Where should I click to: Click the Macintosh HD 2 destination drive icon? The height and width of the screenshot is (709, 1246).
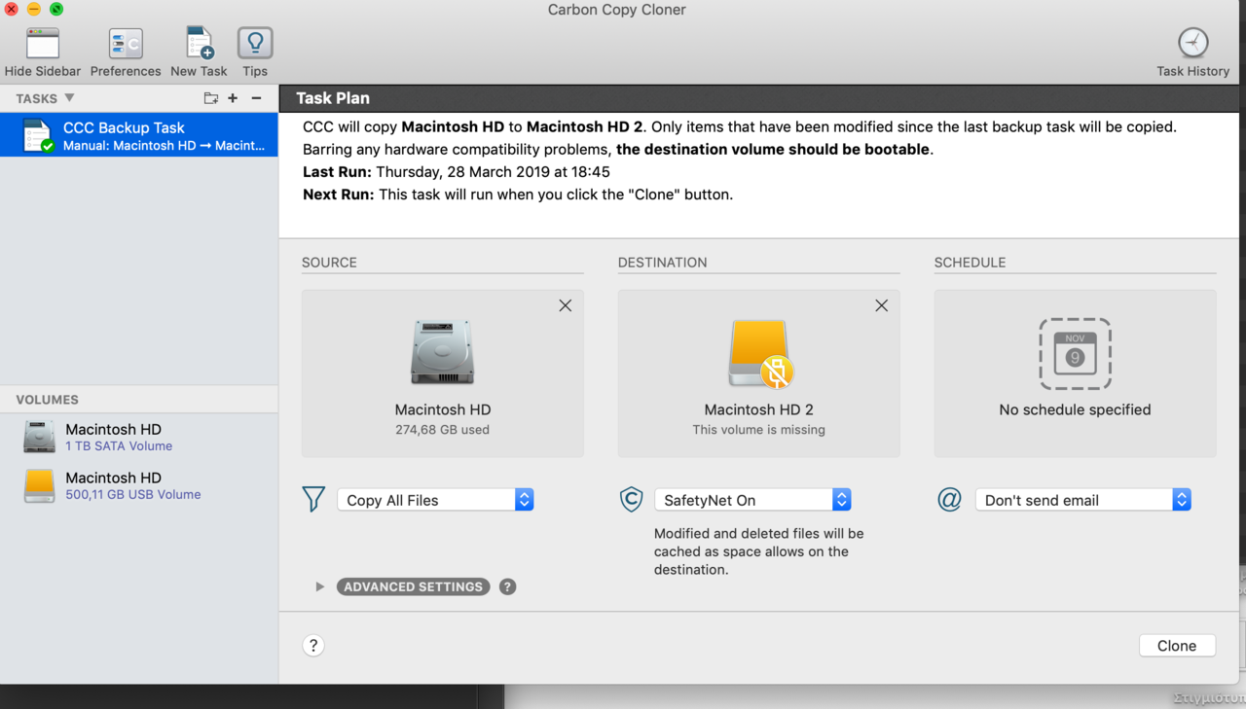[x=760, y=353]
